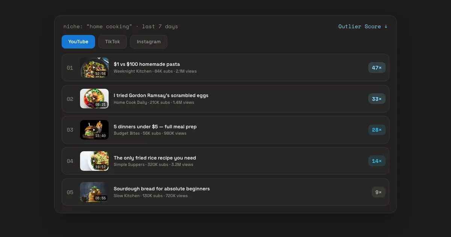Screen dimensions: 451x237
Task: Open the scrambled eggs video thumbnail
Action: coord(94,99)
